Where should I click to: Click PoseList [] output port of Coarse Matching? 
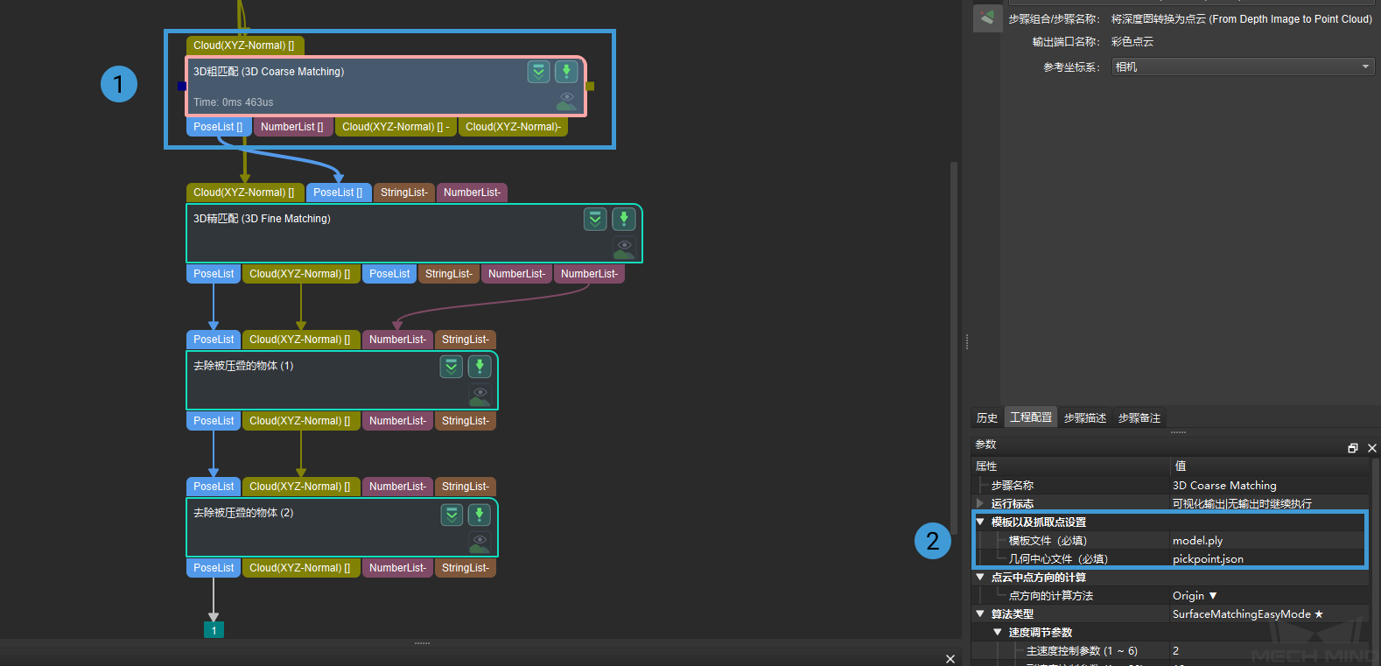click(219, 127)
